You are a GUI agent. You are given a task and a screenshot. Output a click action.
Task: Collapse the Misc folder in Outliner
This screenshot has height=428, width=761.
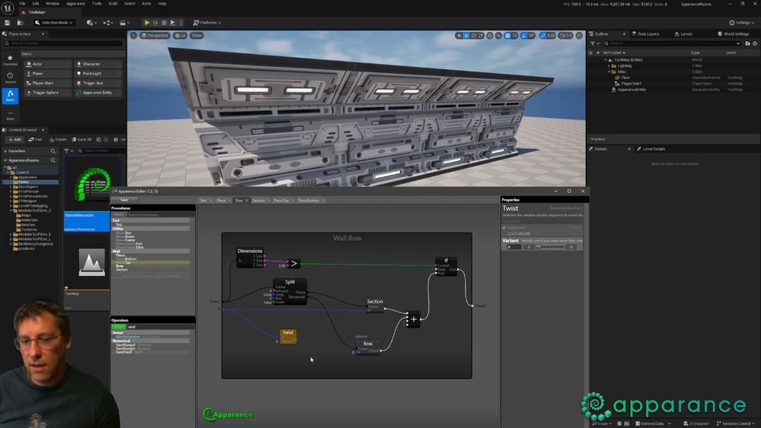click(x=609, y=71)
